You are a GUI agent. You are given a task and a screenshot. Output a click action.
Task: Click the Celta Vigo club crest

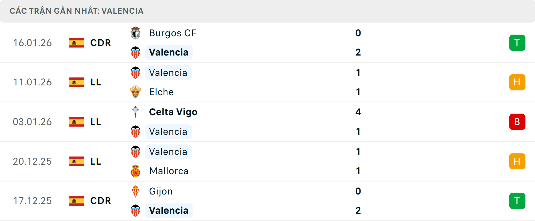point(135,112)
